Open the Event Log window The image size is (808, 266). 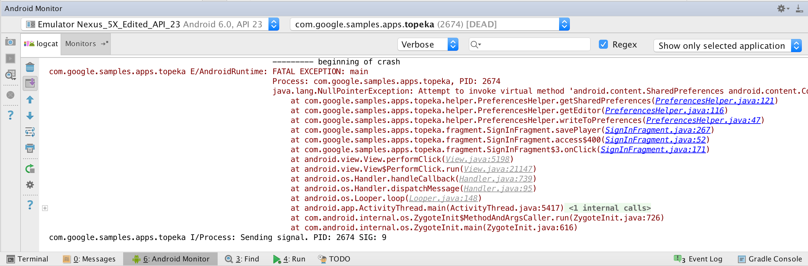click(x=698, y=259)
